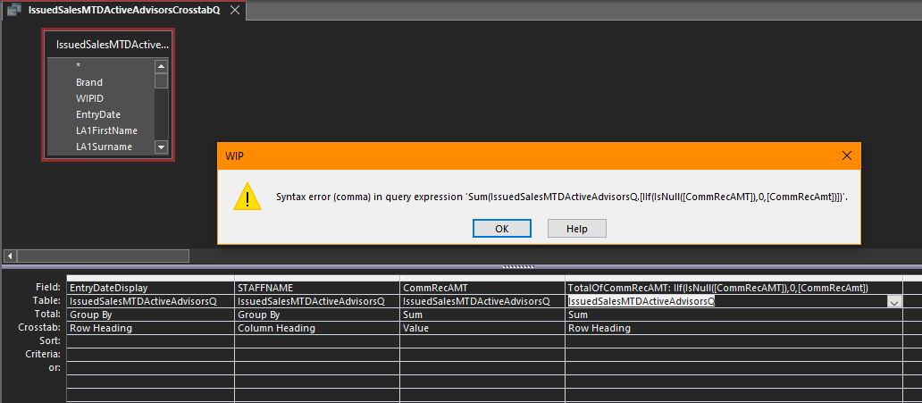Screen dimensions: 922x403
Task: Click the Sort cell under EntryDateDisplay
Action: pyautogui.click(x=150, y=341)
